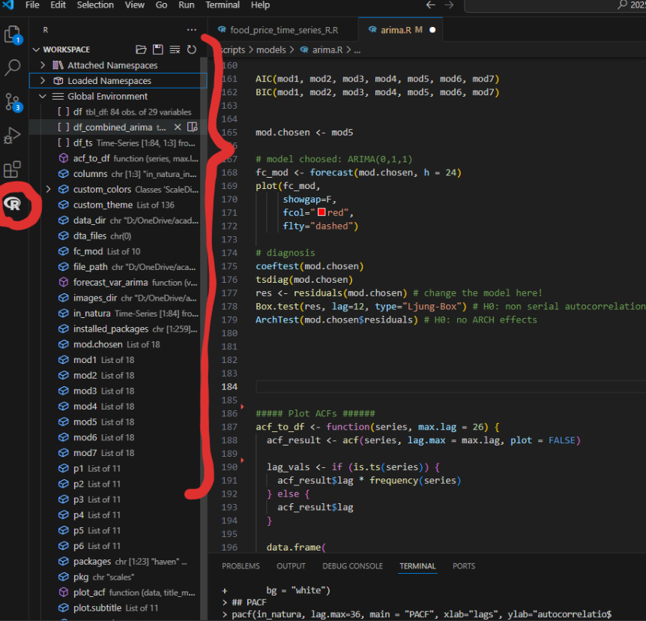
Task: Select the pkg chr "scales" entry
Action: tap(119, 577)
